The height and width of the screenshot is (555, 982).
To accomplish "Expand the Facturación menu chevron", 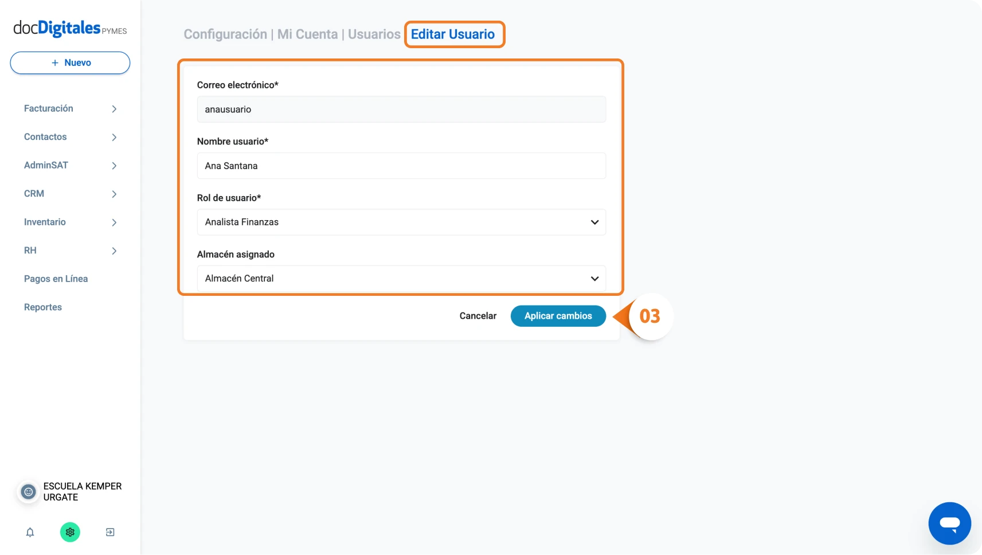I will point(114,109).
